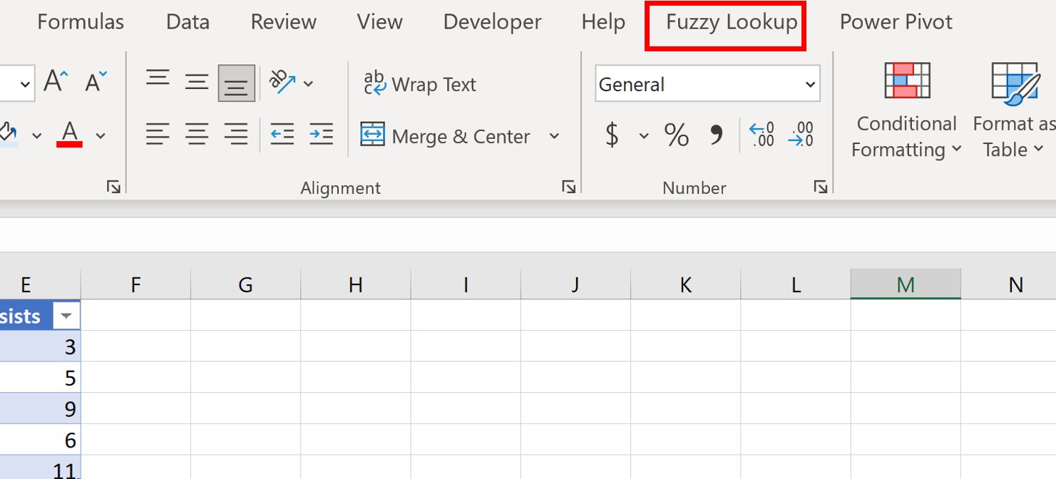Toggle Bottom Align vertical alignment

click(x=236, y=83)
